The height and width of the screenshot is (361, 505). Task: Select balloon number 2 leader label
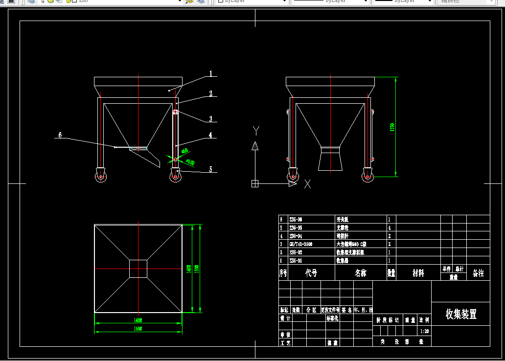click(211, 93)
